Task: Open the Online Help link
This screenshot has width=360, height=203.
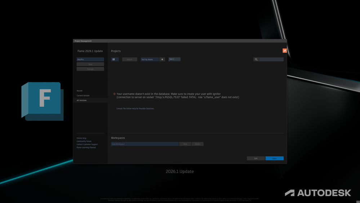Action: pyautogui.click(x=81, y=138)
